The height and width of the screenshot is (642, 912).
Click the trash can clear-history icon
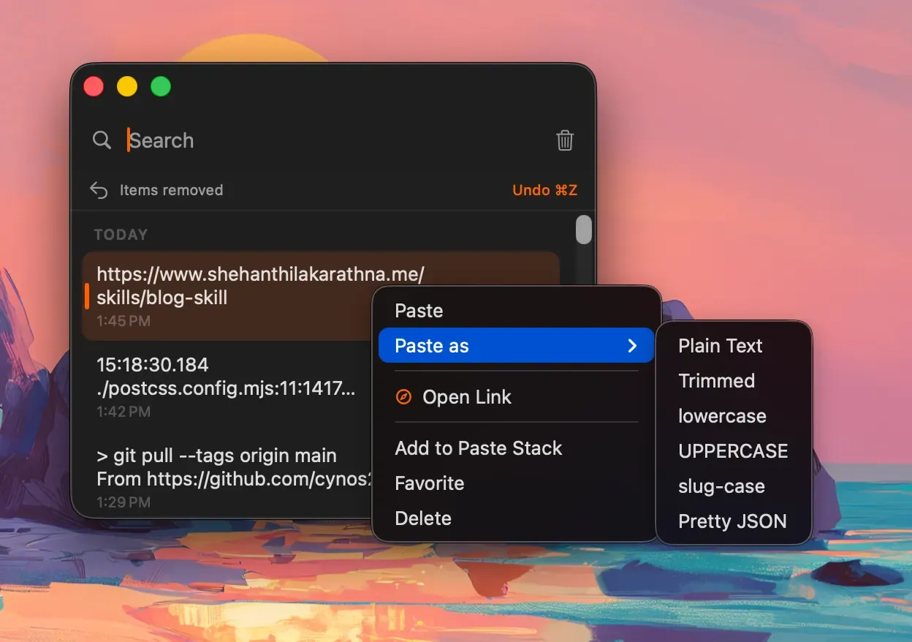click(x=565, y=140)
